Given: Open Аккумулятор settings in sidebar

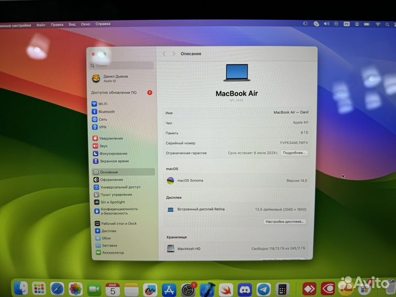Looking at the screenshot, I should click(x=110, y=252).
